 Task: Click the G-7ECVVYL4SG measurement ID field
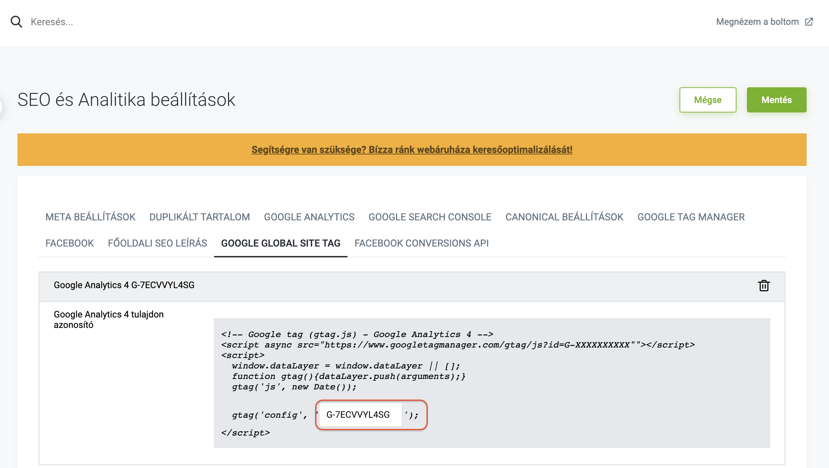click(361, 415)
